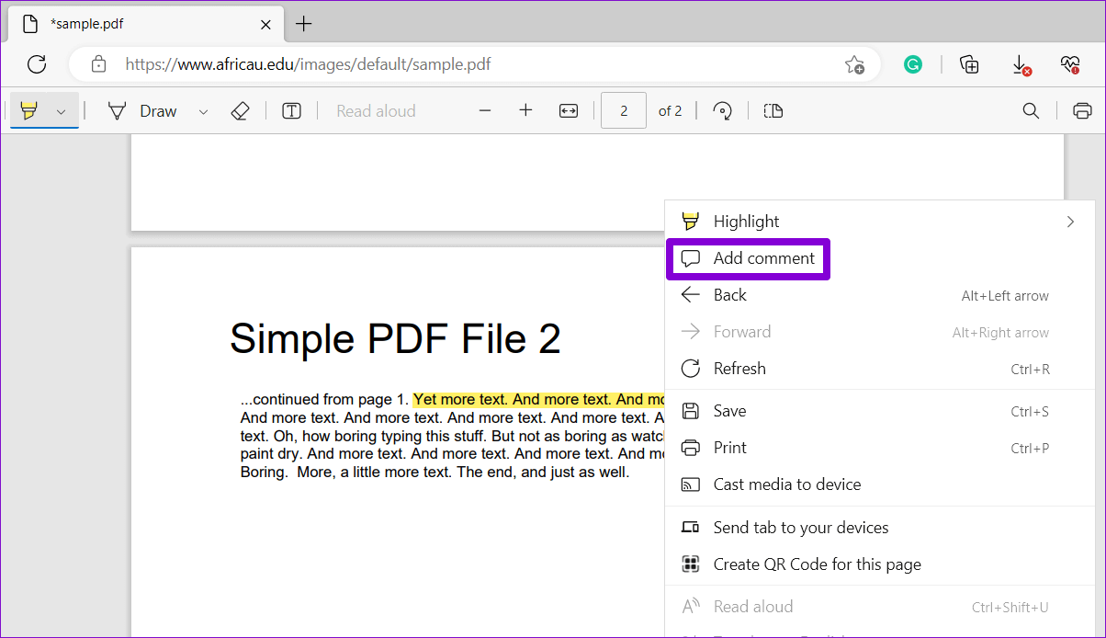
Task: Add this page to favorites
Action: point(854,64)
